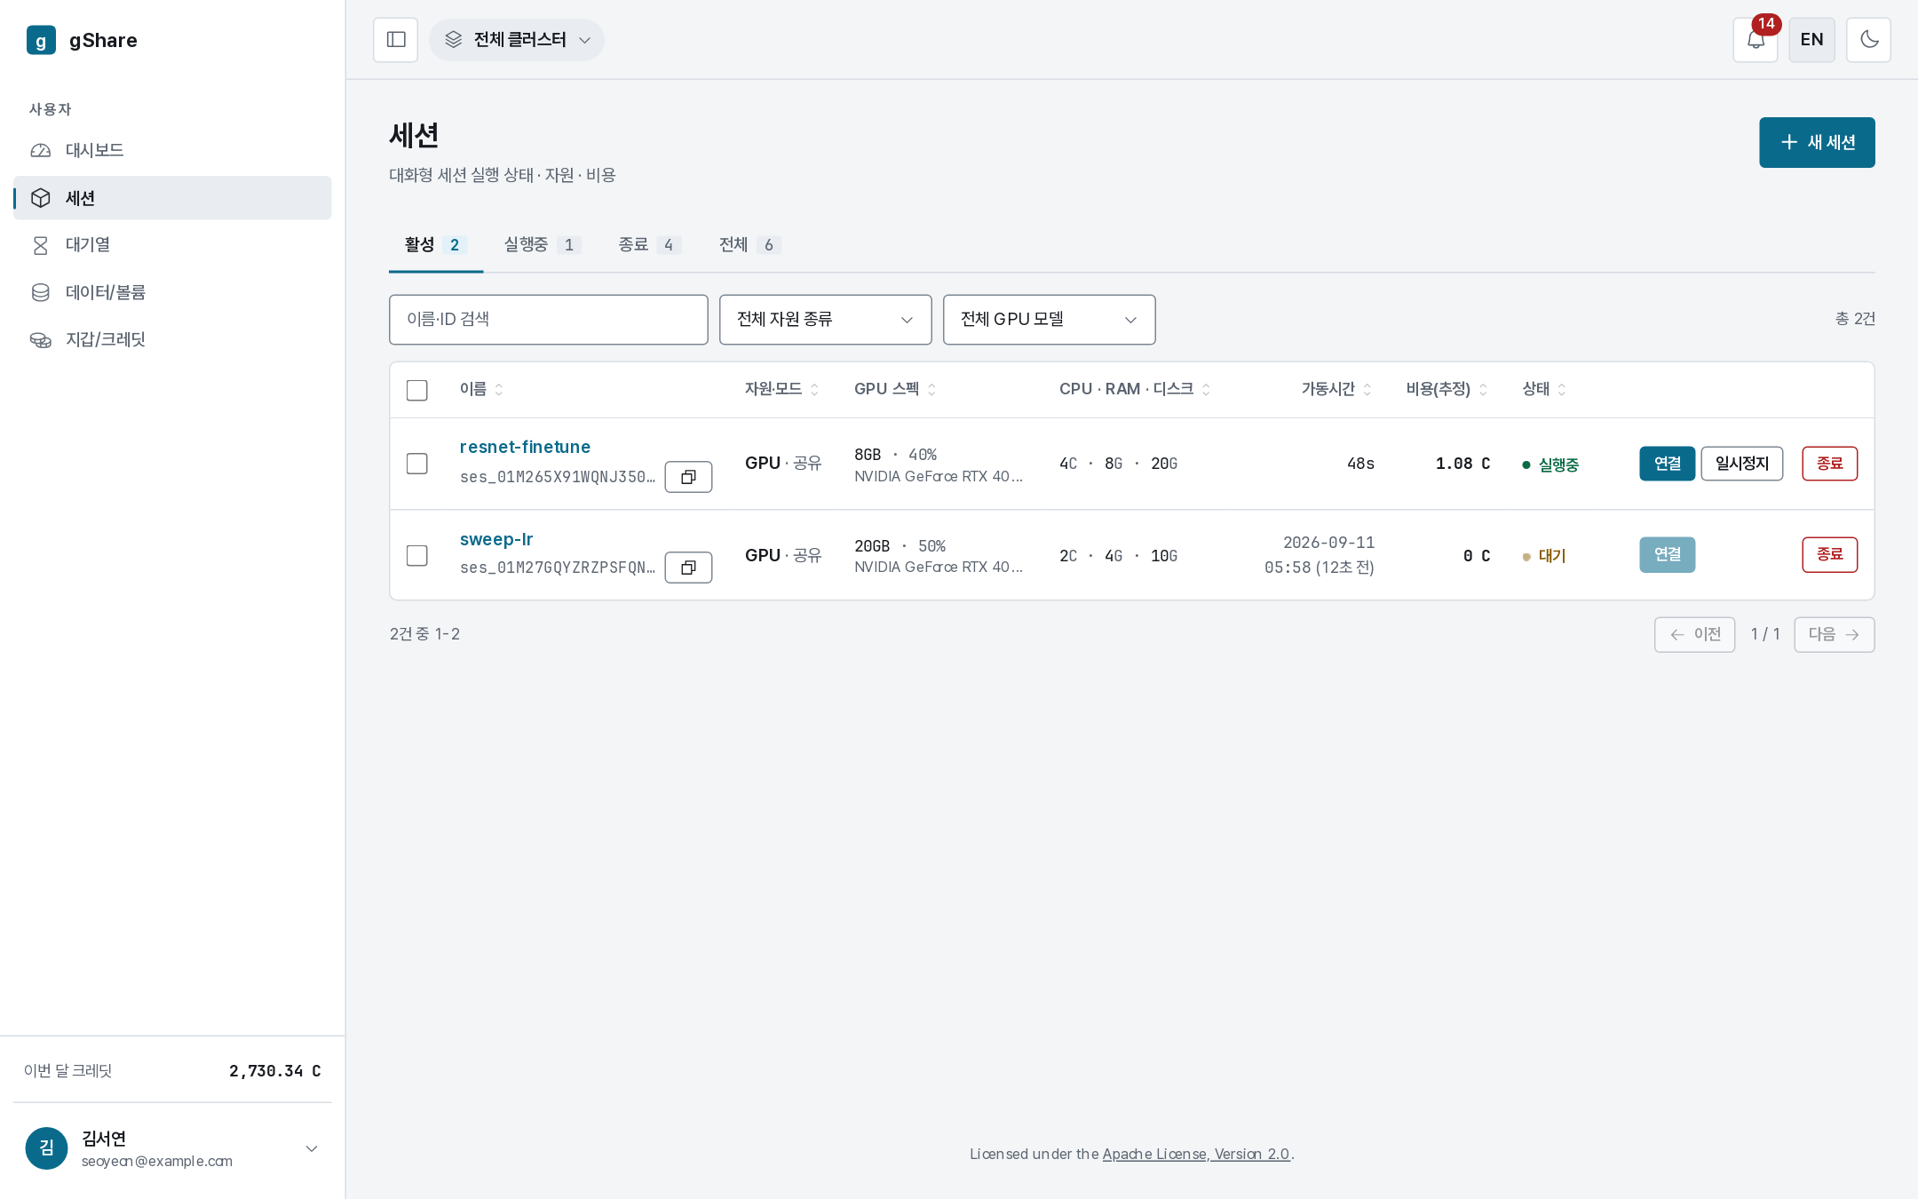Sort by CPU · RAM · 디스크 column
The image size is (1918, 1199).
tap(1135, 389)
